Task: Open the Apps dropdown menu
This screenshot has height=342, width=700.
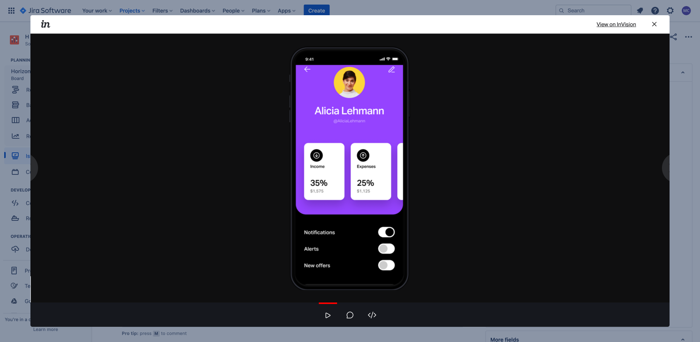Action: pyautogui.click(x=286, y=11)
